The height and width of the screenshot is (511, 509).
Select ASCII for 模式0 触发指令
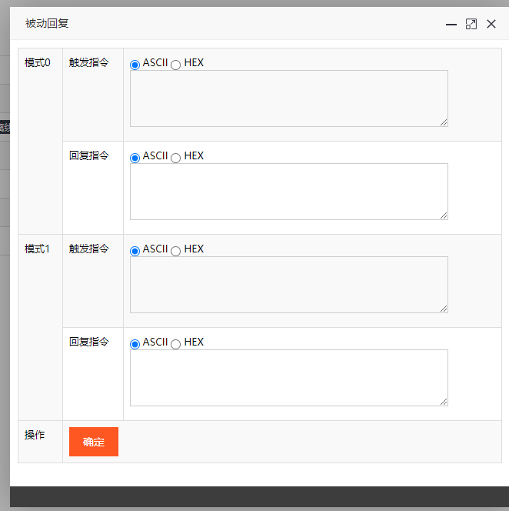tap(135, 65)
